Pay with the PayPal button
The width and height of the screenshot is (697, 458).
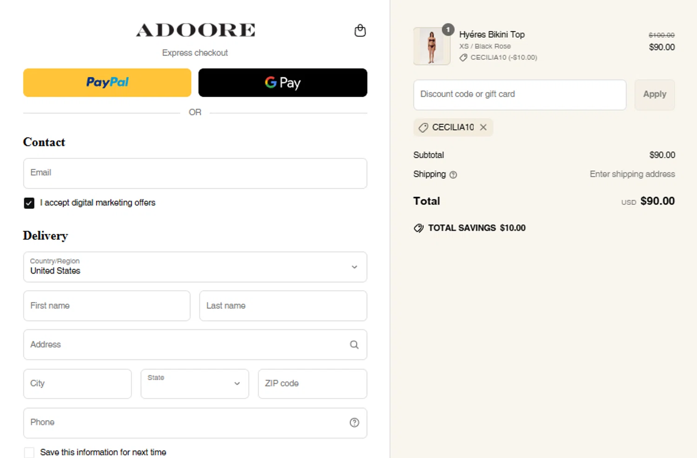pyautogui.click(x=107, y=83)
